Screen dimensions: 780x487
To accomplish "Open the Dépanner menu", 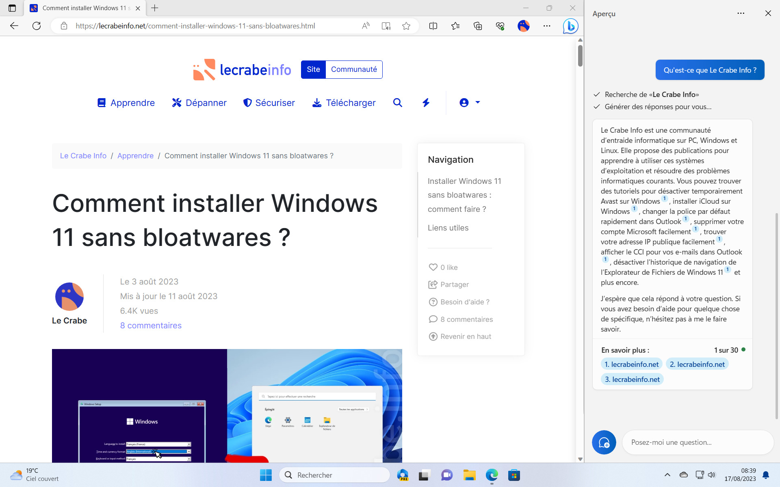I will pyautogui.click(x=199, y=103).
